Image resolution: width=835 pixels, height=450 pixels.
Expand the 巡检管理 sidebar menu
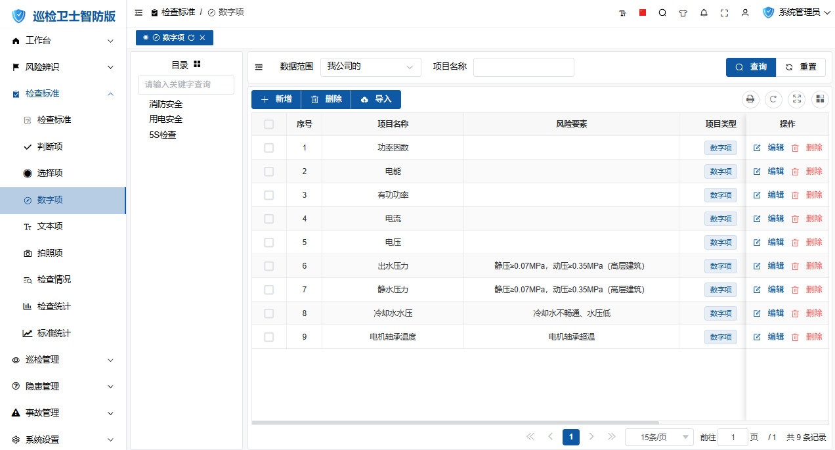(x=63, y=360)
